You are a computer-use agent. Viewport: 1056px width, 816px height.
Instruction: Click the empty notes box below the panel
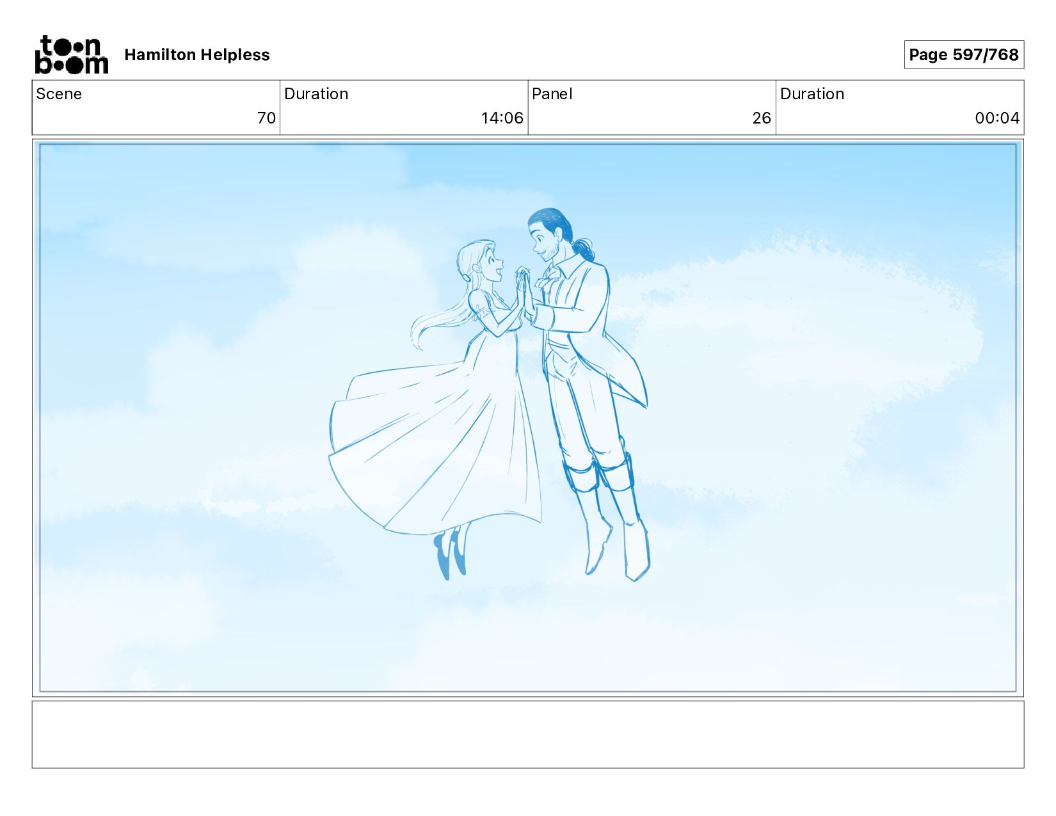point(528,735)
